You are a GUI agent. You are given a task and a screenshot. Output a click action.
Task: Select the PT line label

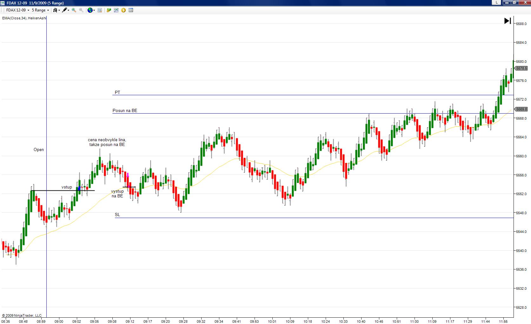[117, 92]
